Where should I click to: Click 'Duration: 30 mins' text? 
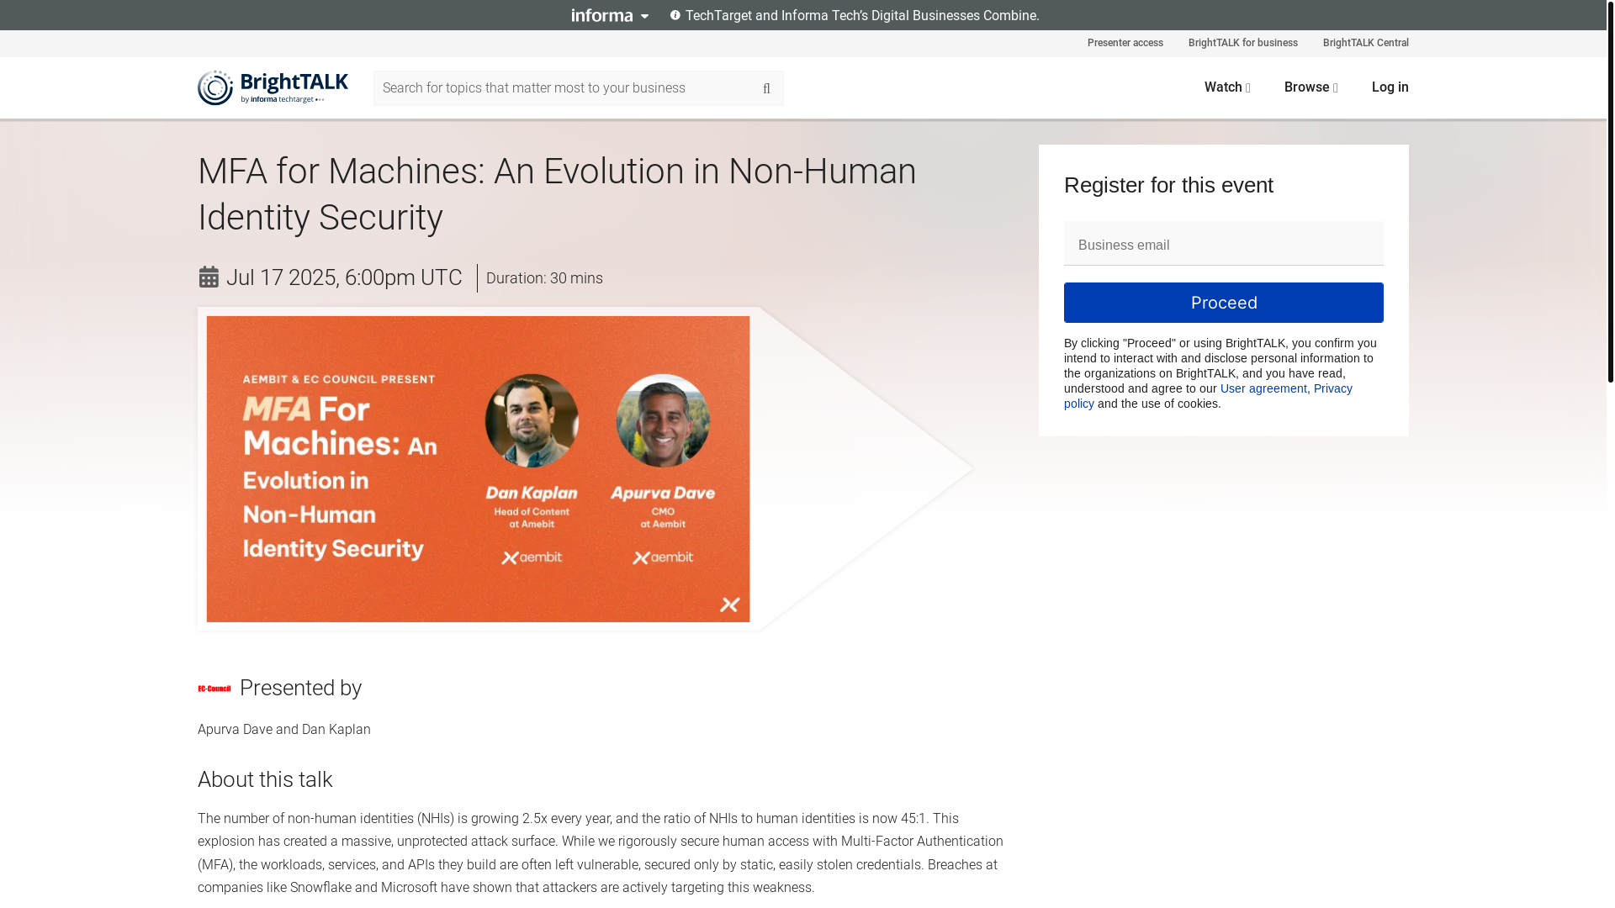(x=544, y=278)
